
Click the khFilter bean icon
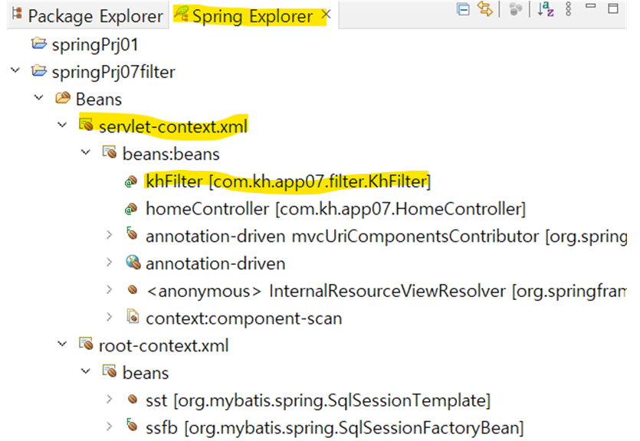(130, 181)
